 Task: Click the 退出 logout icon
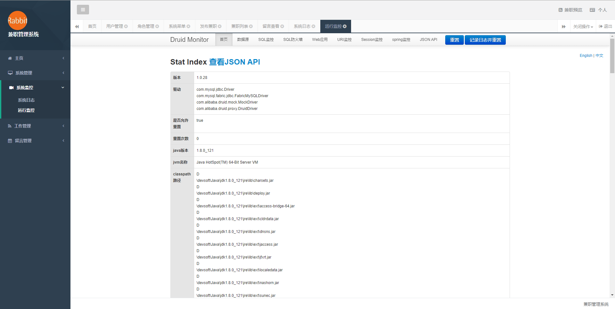[601, 27]
